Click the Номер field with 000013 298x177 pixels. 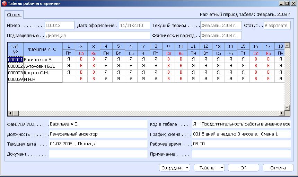click(59, 25)
